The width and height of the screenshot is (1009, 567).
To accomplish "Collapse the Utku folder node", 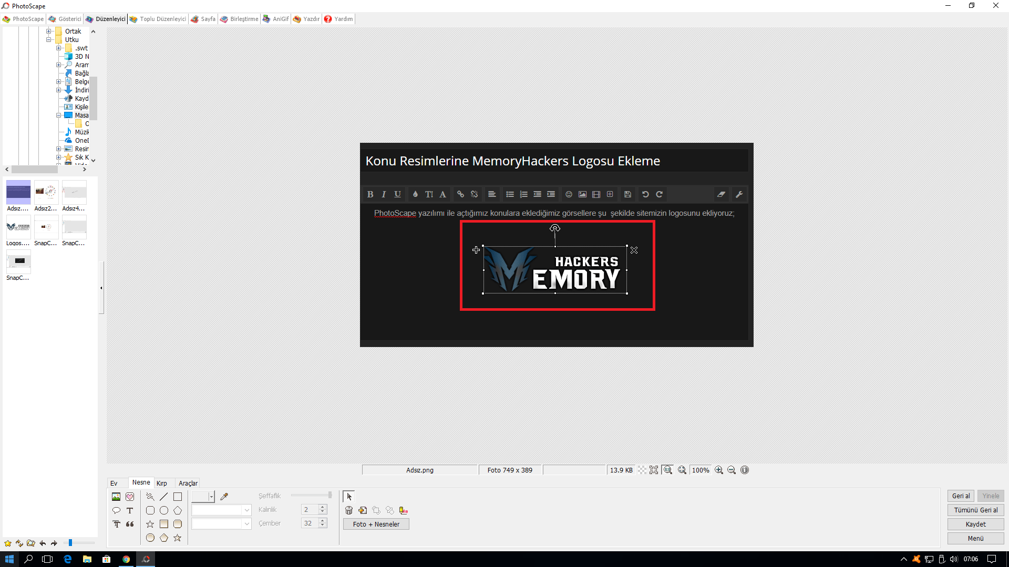I will [x=48, y=40].
